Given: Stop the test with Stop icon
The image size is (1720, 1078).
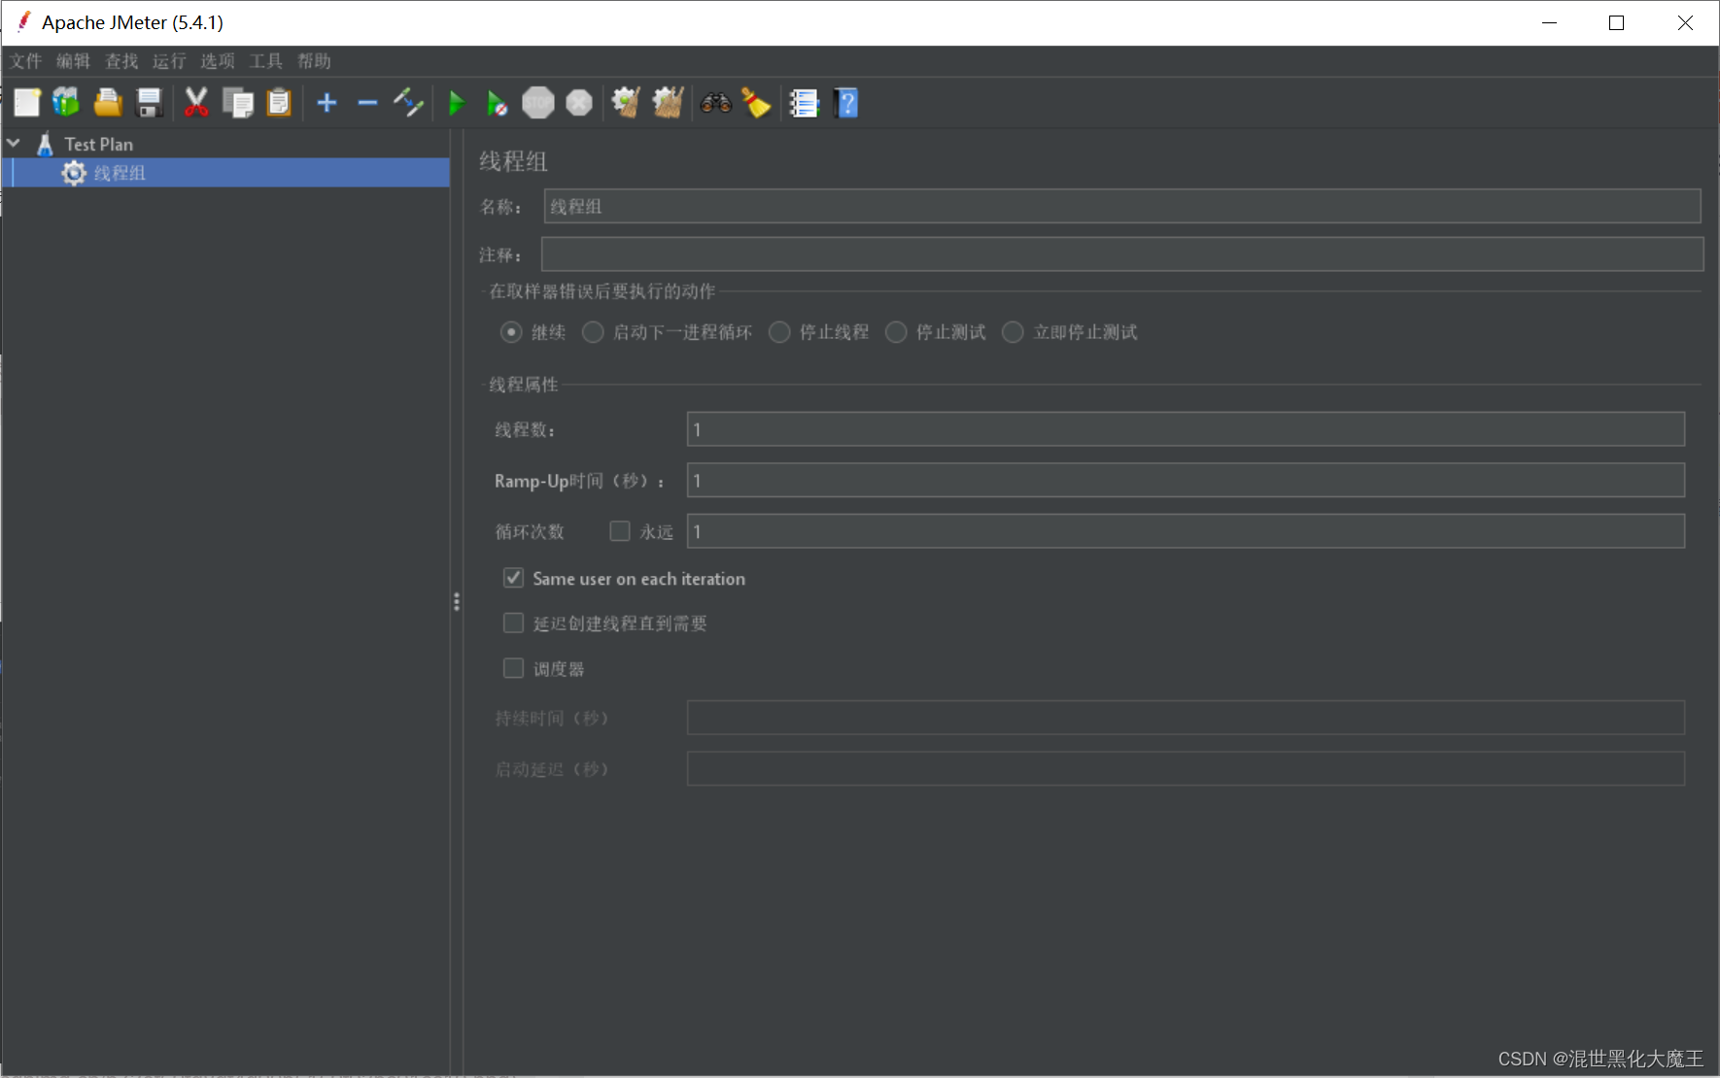Looking at the screenshot, I should click(537, 103).
